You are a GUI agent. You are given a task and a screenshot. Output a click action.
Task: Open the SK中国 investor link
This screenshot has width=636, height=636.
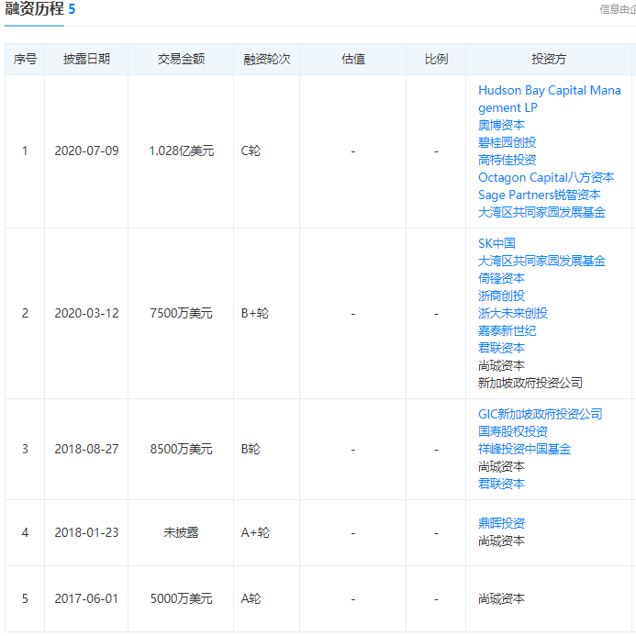tap(497, 244)
